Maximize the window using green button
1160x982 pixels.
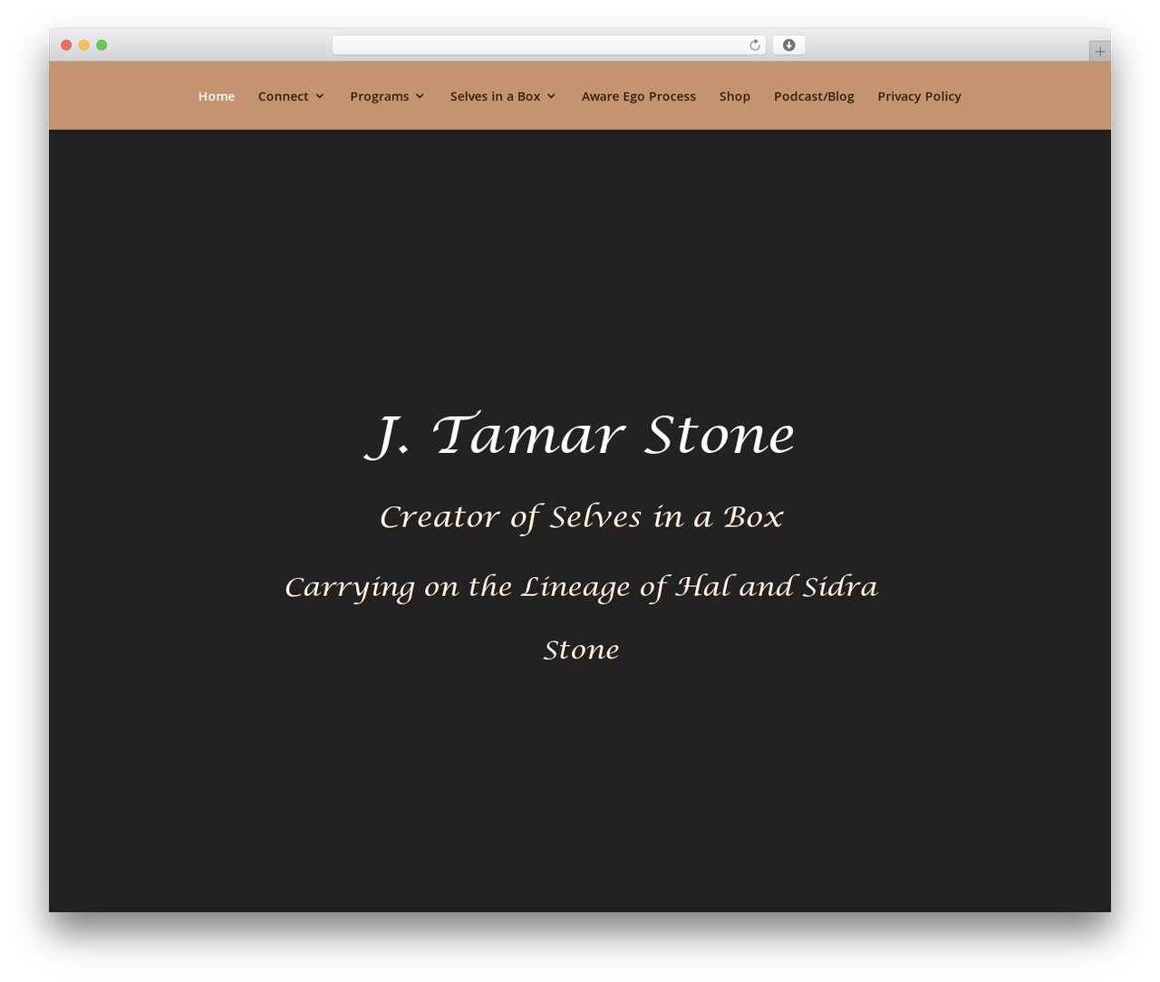(101, 45)
